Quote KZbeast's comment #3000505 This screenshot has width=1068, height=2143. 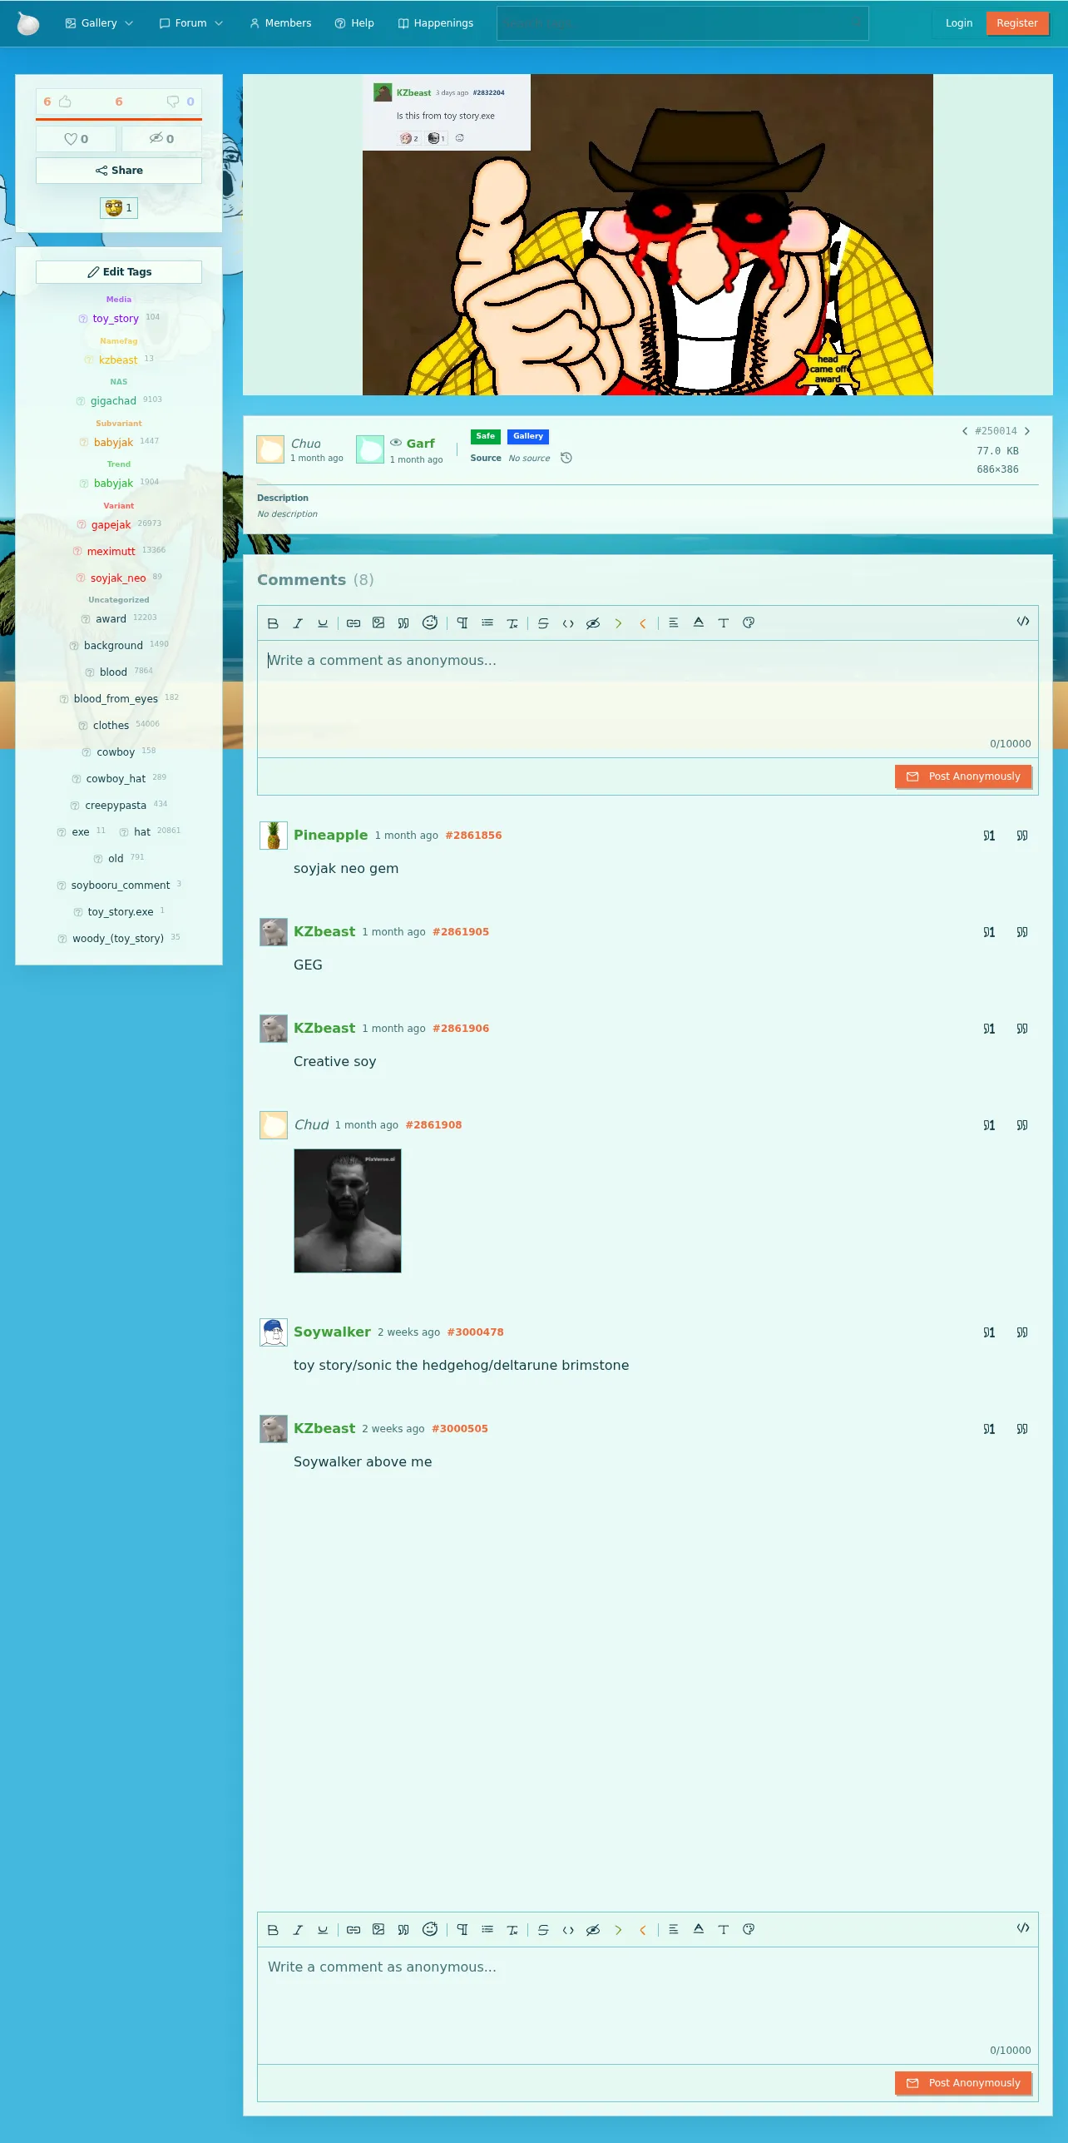click(1022, 1429)
